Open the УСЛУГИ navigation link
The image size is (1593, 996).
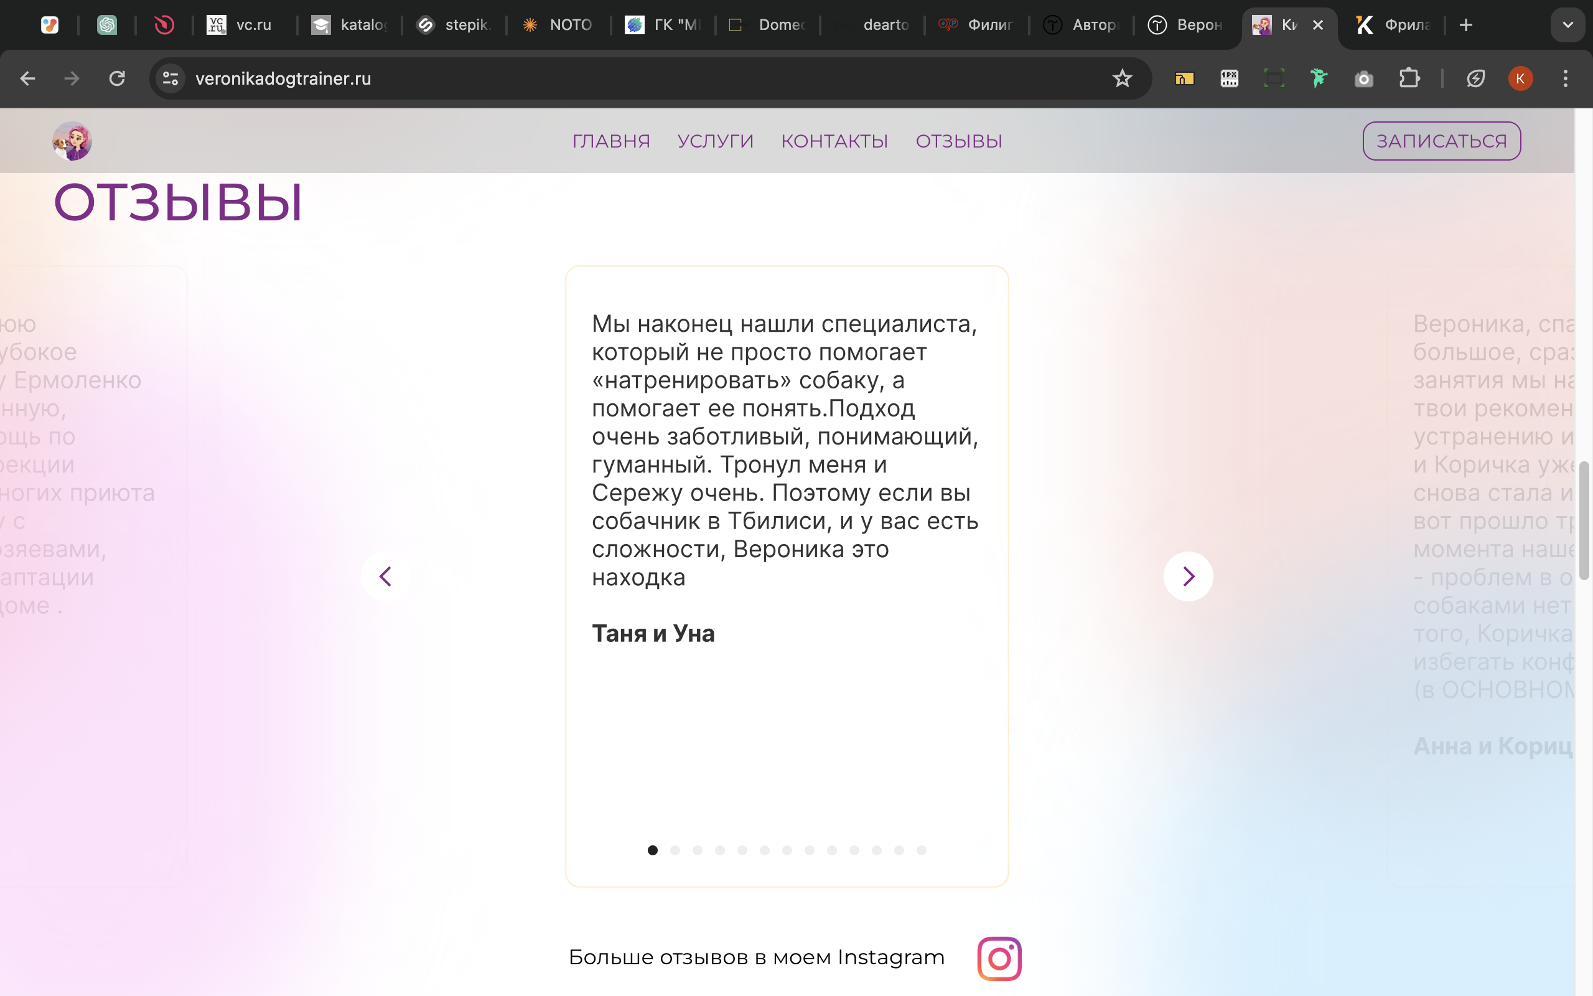(716, 141)
